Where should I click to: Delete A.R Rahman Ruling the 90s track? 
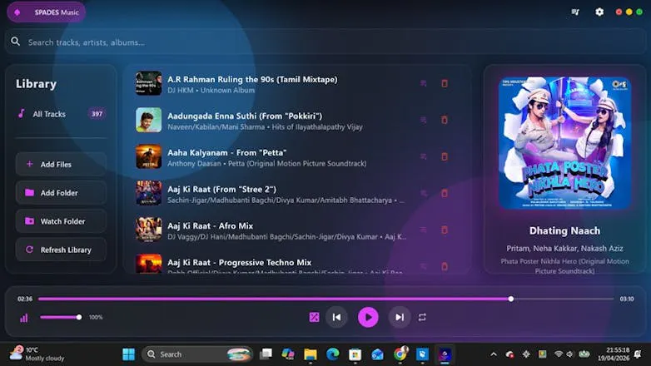point(445,83)
